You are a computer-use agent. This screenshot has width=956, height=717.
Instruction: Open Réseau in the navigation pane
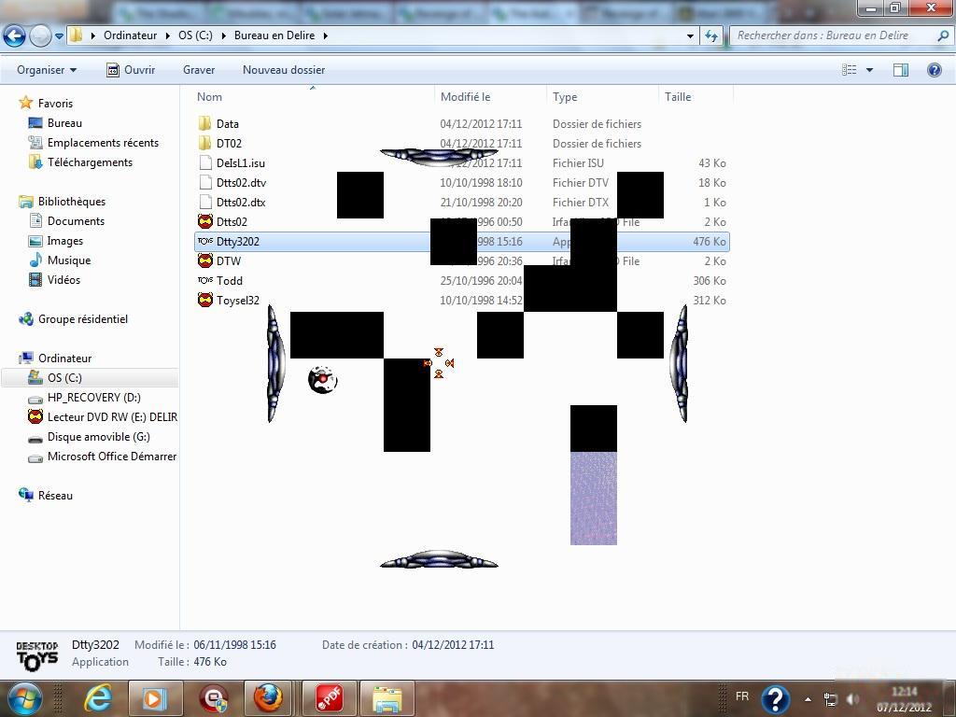[x=55, y=495]
